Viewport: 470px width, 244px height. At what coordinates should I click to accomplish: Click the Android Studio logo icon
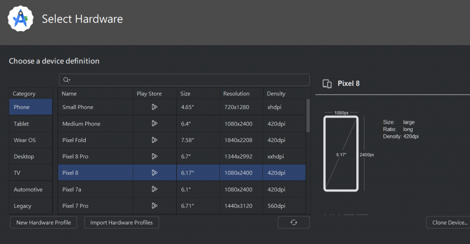[20, 19]
